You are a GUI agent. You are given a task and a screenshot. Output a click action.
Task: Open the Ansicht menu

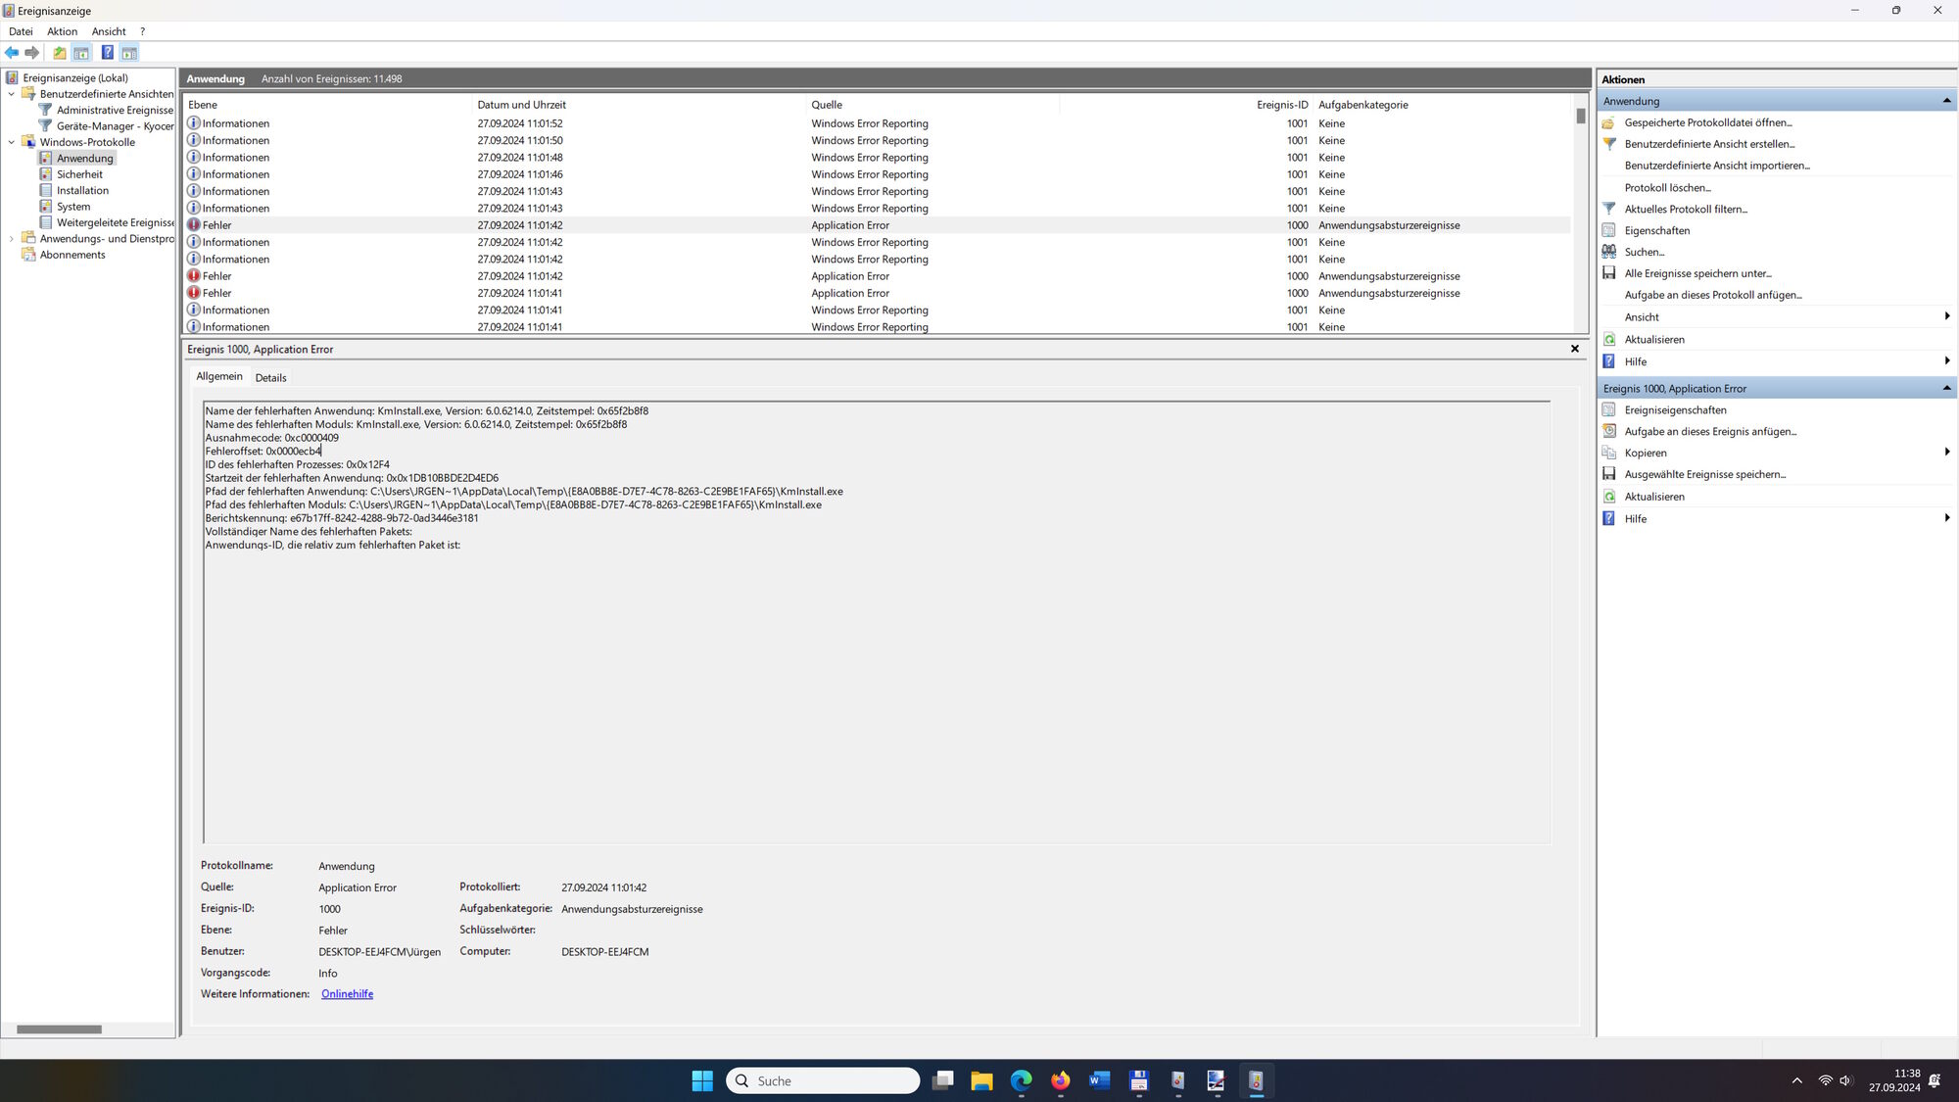[109, 31]
